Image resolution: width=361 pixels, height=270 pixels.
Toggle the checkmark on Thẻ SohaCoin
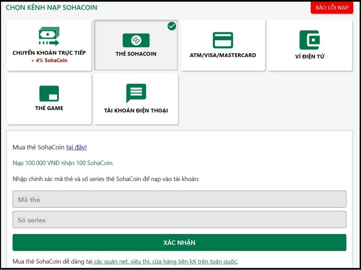tap(171, 26)
